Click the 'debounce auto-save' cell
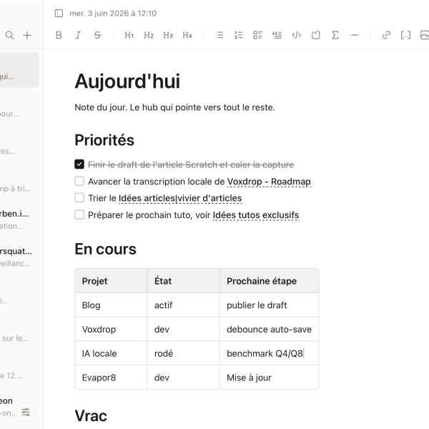Screen dimensions: 429x429 [x=270, y=329]
